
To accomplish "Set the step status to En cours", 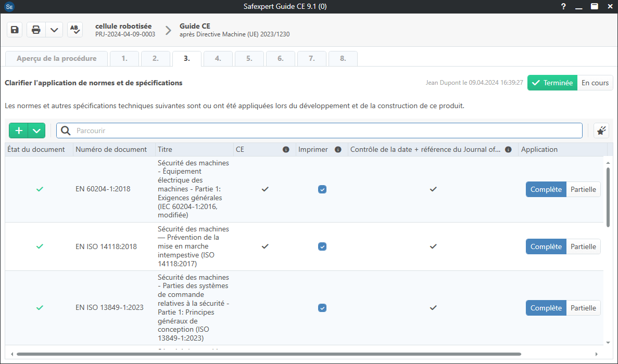I will click(595, 82).
